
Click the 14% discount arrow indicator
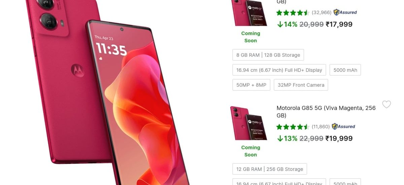click(x=280, y=24)
